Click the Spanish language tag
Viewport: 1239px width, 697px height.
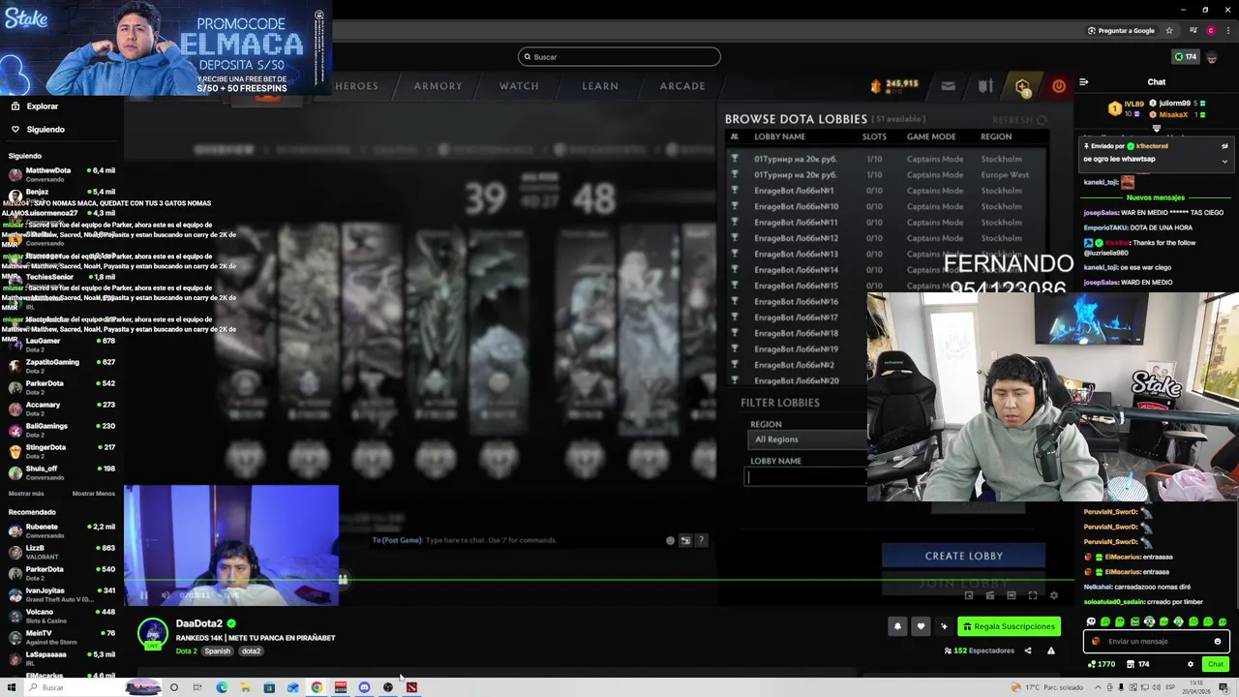pyautogui.click(x=218, y=652)
